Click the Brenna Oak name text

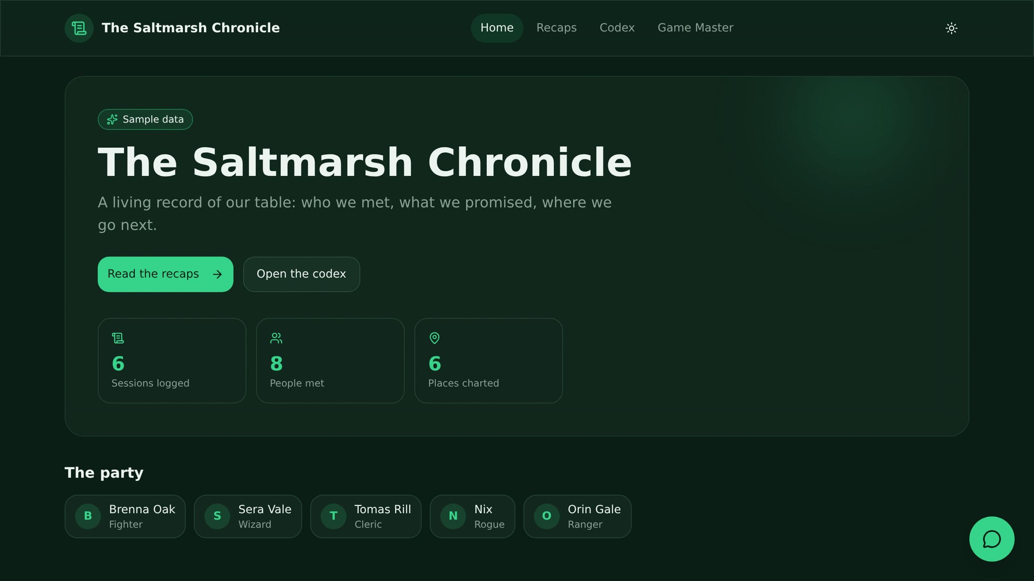pyautogui.click(x=142, y=509)
